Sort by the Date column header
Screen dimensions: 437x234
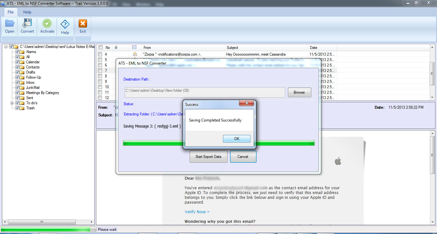(x=322, y=47)
